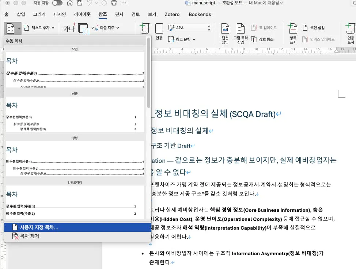Click the Insert Caption (캡션 삽입) icon
356x269 pixels.
[x=226, y=30]
